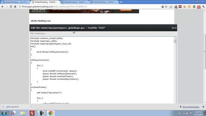Open a new browser tab
The image size is (206, 116).
tap(121, 2)
